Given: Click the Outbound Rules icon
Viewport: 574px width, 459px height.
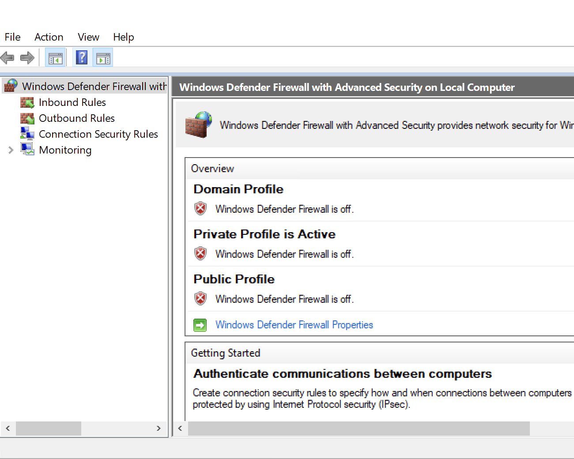Looking at the screenshot, I should click(x=27, y=118).
